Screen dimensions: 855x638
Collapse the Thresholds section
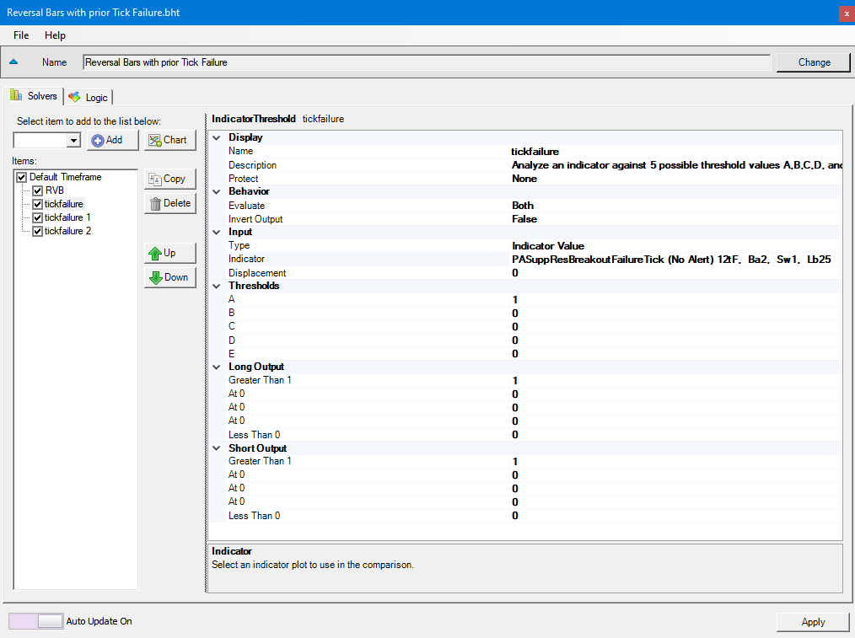pos(217,286)
